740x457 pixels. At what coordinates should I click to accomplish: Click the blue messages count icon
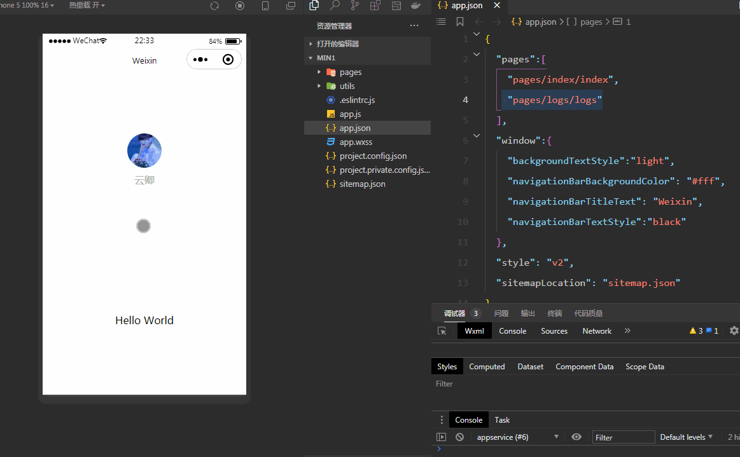[709, 331]
